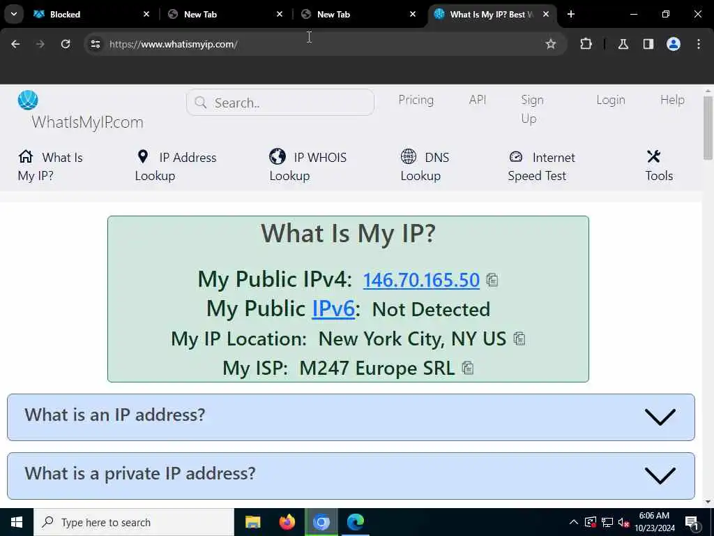This screenshot has height=536, width=714.
Task: Copy the IP location icon
Action: tap(519, 338)
